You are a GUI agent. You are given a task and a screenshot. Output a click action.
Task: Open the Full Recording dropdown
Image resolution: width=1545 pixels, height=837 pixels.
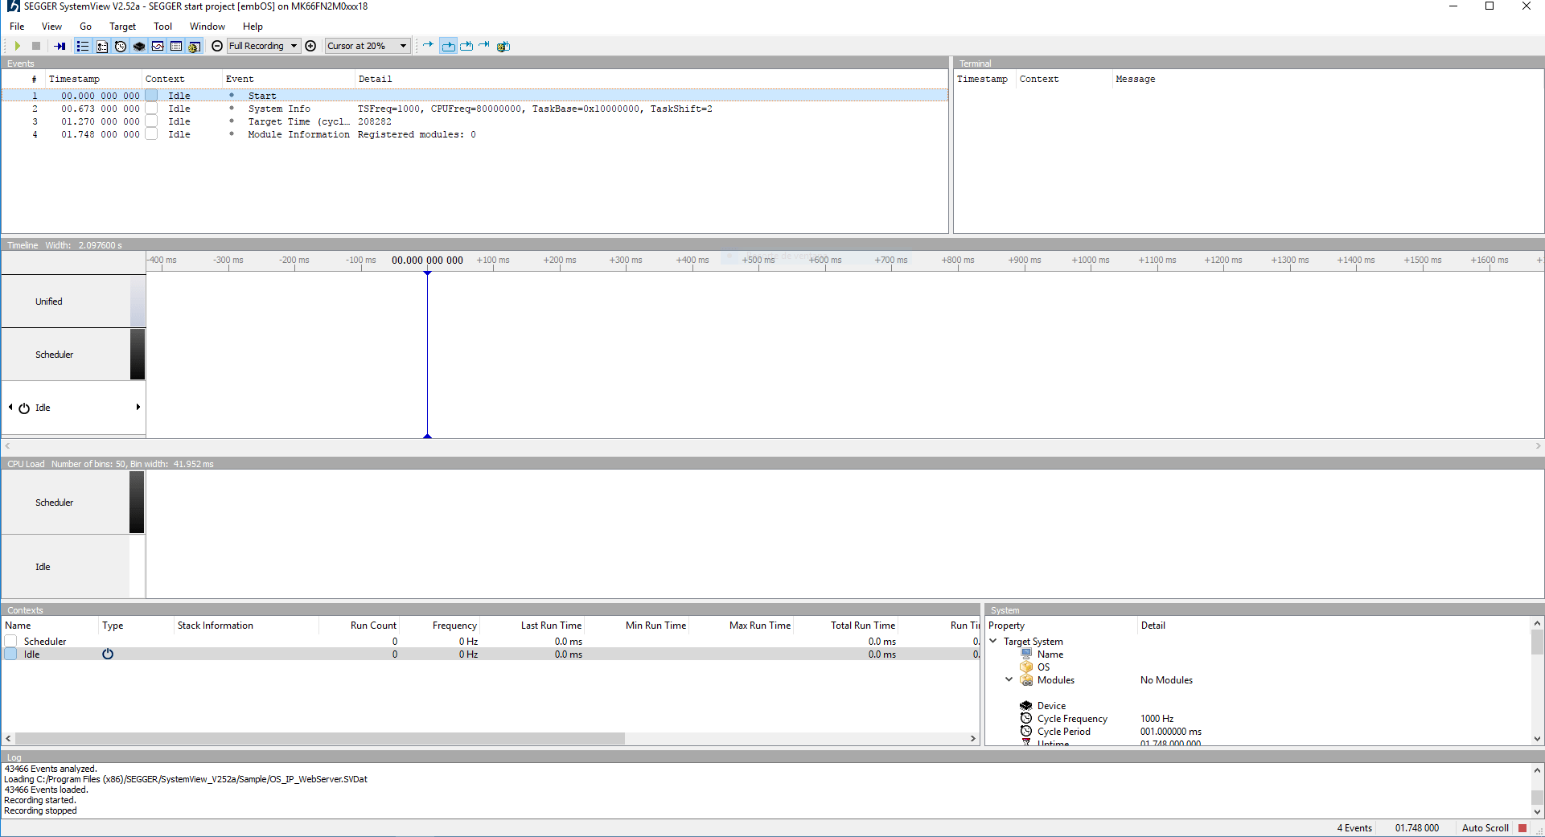point(262,46)
